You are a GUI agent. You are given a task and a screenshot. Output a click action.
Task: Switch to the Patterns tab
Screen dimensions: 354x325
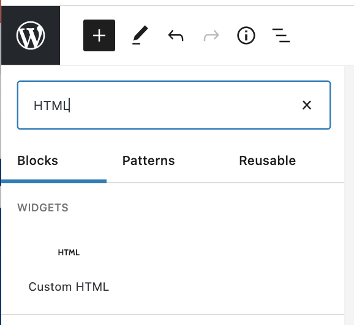[149, 161]
